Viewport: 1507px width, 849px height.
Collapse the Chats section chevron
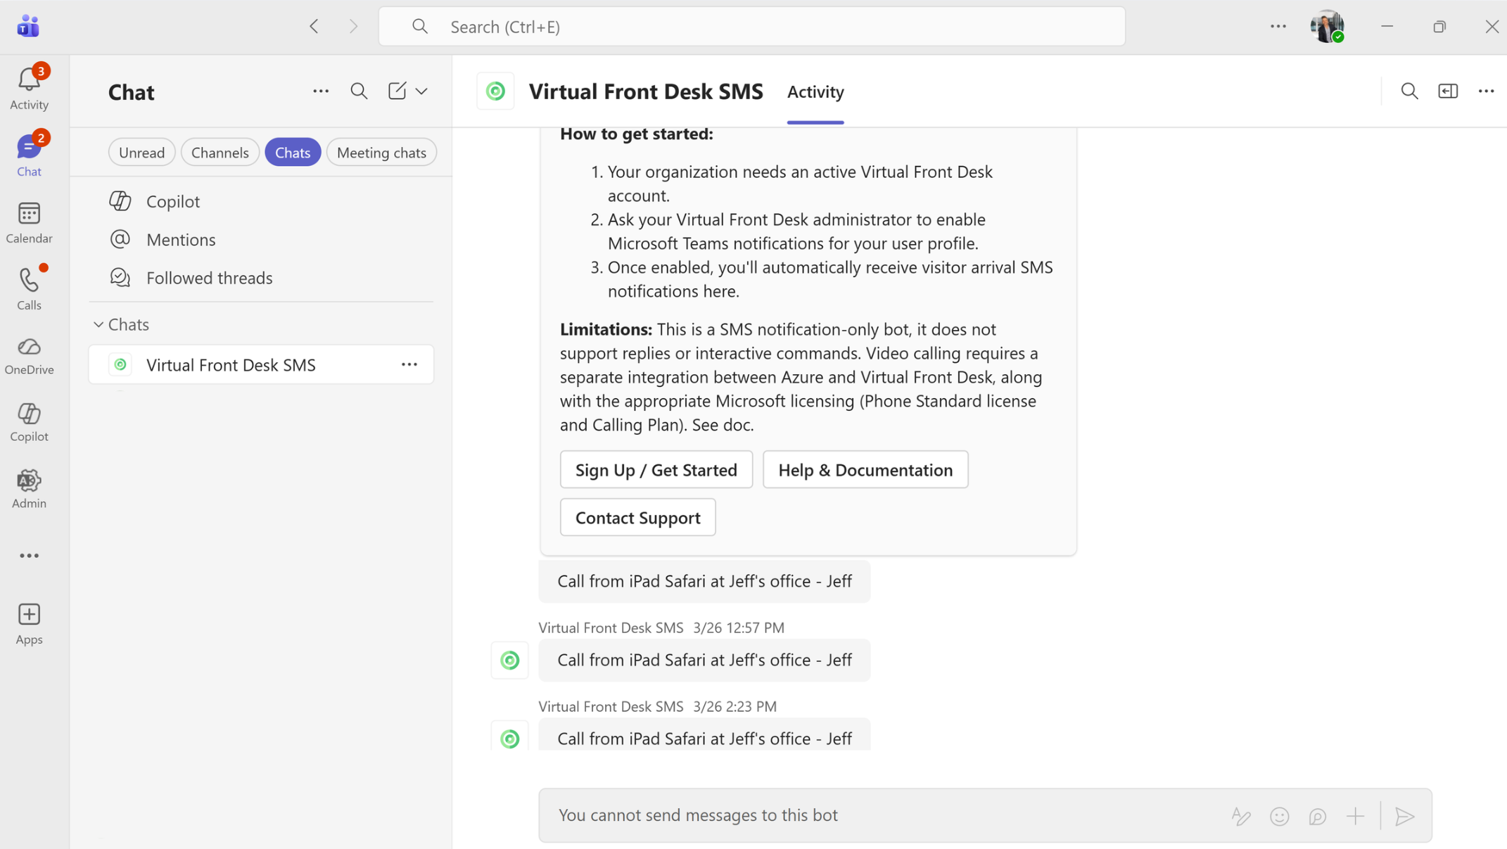pyautogui.click(x=98, y=324)
